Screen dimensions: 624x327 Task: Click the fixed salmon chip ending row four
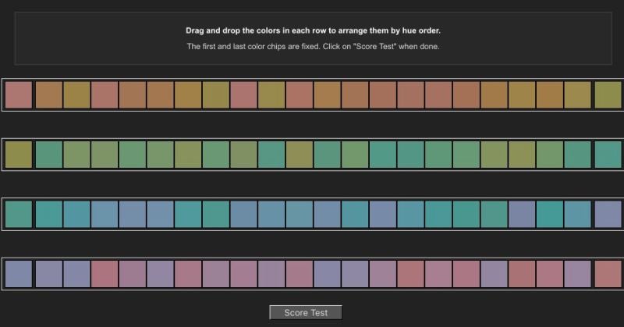[608, 274]
